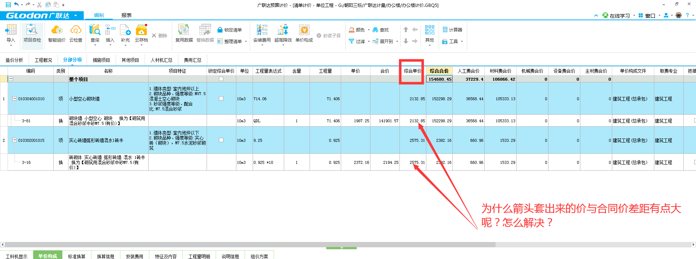The image size is (696, 259).
Task: Undo the last action with the undo arrow
Action: [x=16, y=5]
